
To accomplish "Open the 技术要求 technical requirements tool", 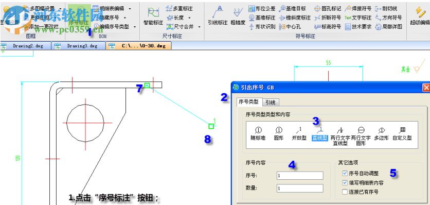I will [358, 27].
